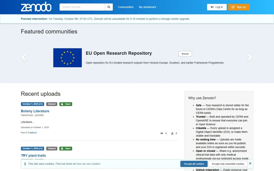This screenshot has height=171, width=274.
Task: Click the Why use Zenodo? heading
Action: tap(202, 98)
